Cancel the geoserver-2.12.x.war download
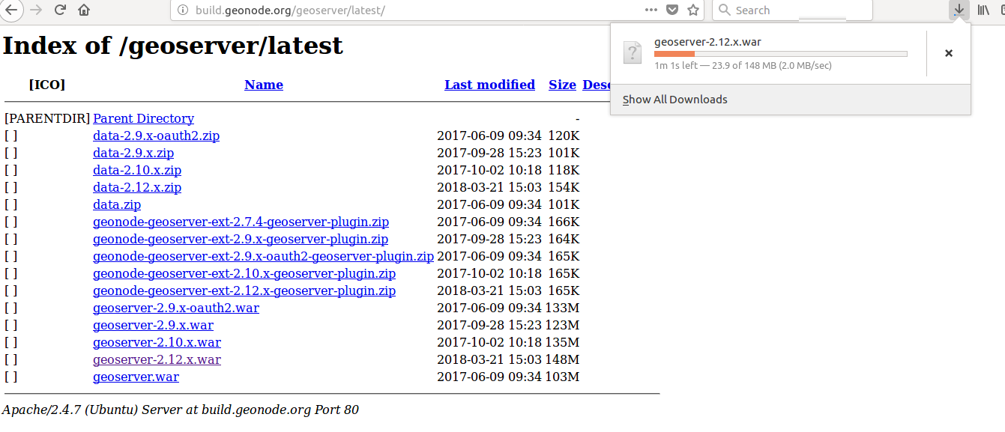Viewport: 1005px width, 432px height. tap(949, 53)
